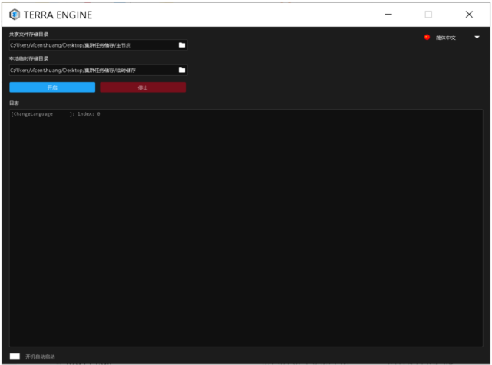Click the local temporary storage path field

click(x=92, y=71)
